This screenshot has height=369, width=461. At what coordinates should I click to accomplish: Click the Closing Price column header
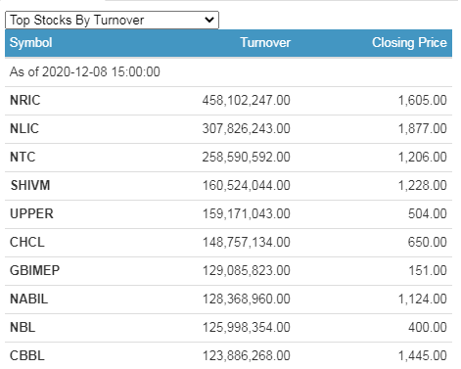[409, 43]
